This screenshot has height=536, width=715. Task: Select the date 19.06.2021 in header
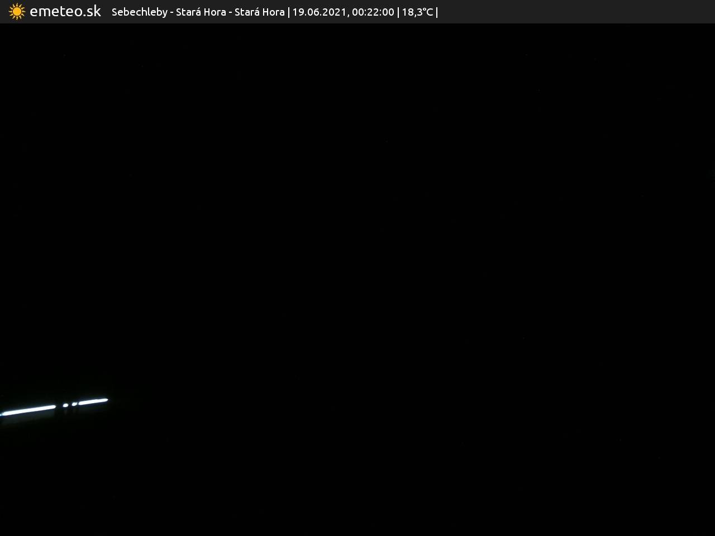319,12
